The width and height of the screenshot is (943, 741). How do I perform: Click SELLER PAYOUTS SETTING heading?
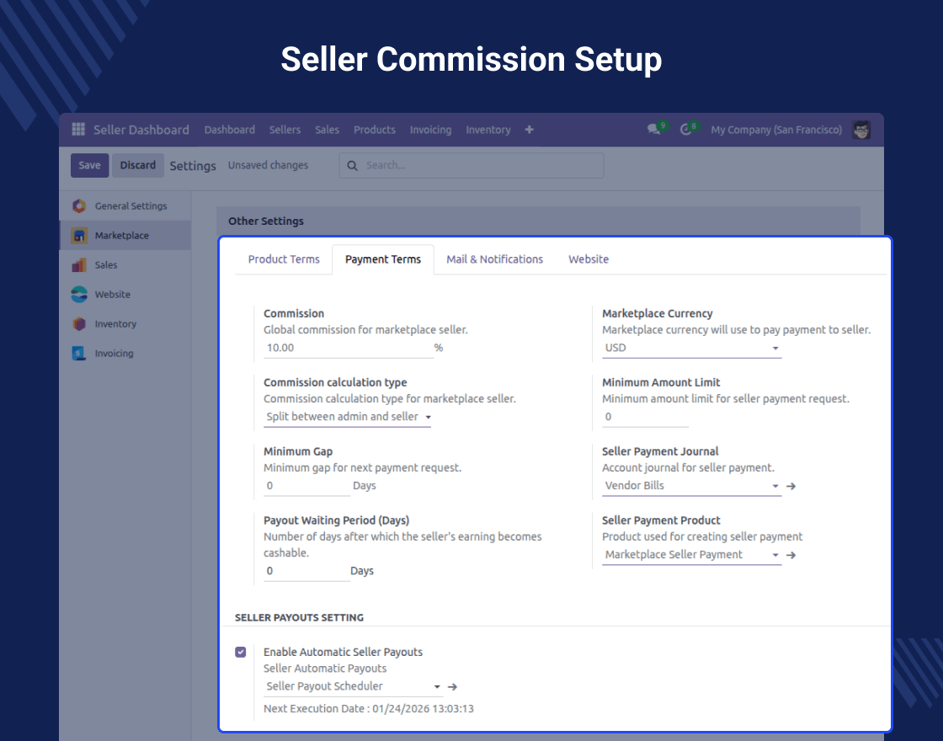[x=299, y=618]
